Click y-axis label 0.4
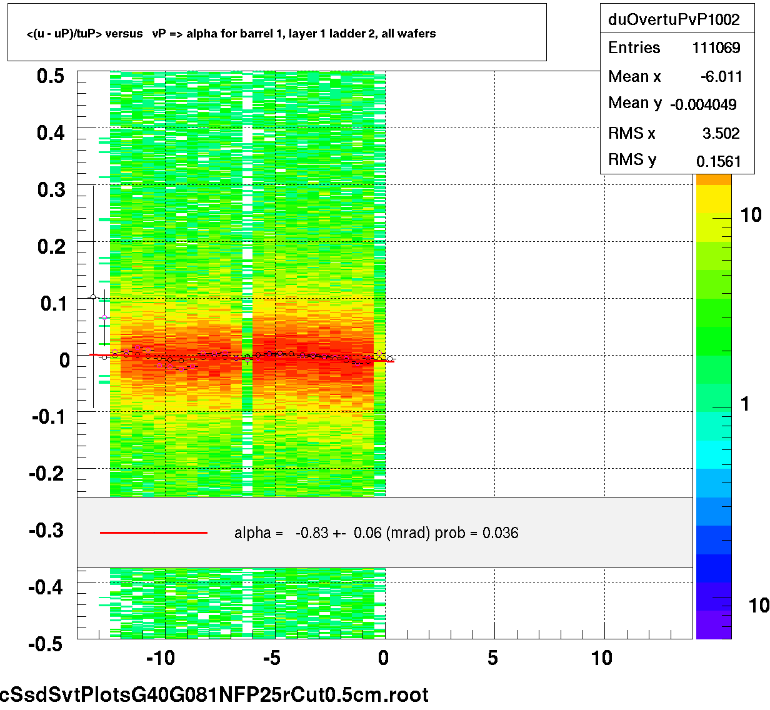Viewport: 770px width, 710px height. 51,133
